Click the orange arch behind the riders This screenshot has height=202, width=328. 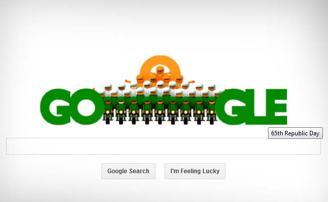click(x=160, y=67)
